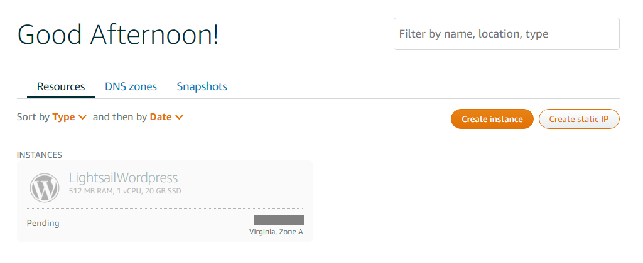Click the Create static IP button
Screen dimensions: 643x263
[x=578, y=119]
